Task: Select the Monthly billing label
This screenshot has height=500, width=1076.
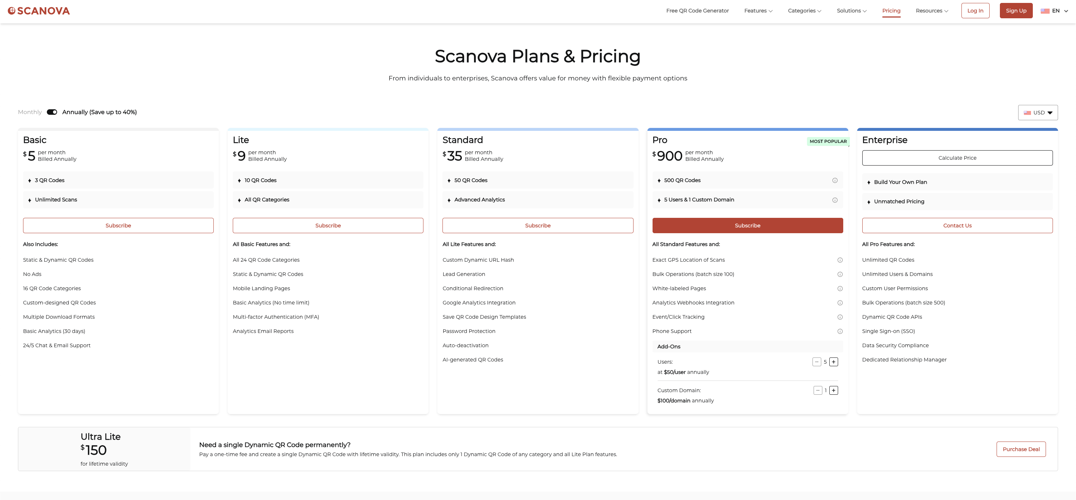Action: coord(30,112)
